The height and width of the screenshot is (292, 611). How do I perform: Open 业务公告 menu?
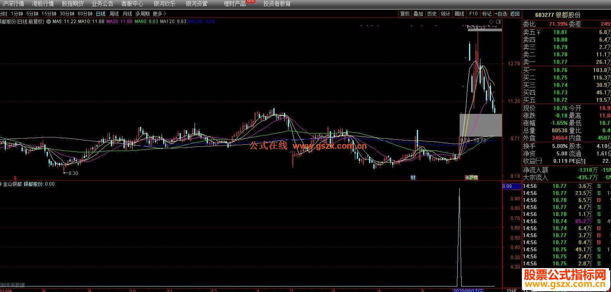click(103, 4)
